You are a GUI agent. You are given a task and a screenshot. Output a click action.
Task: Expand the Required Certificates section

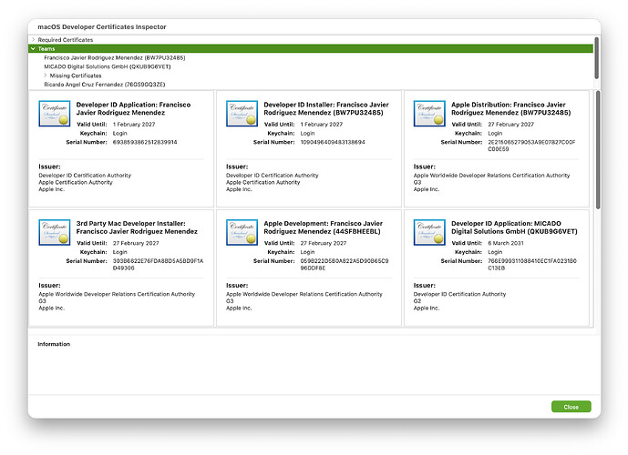tap(33, 39)
